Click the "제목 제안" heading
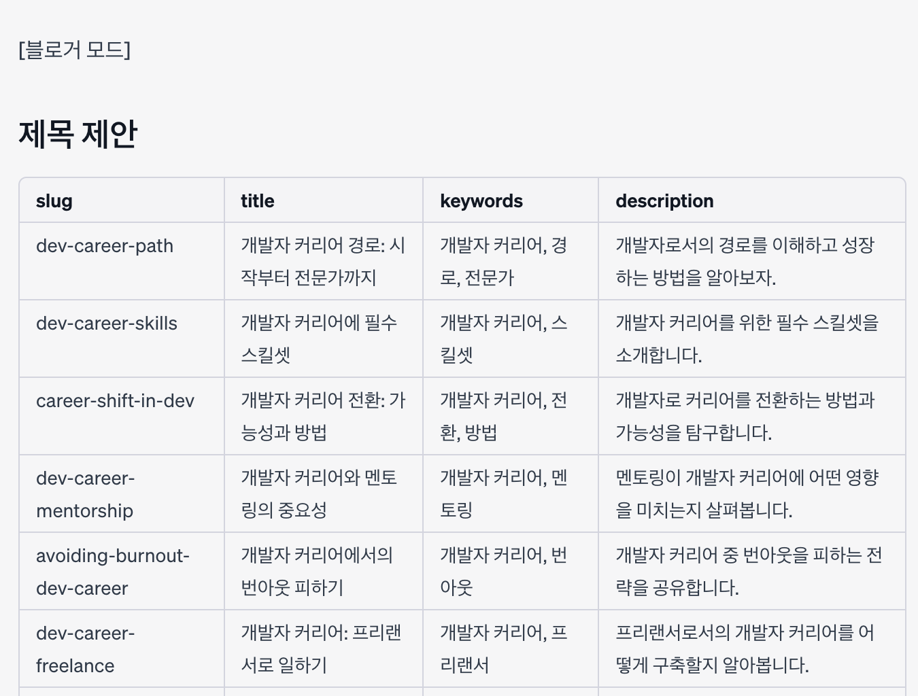Screen dimensions: 918x696 tap(78, 134)
